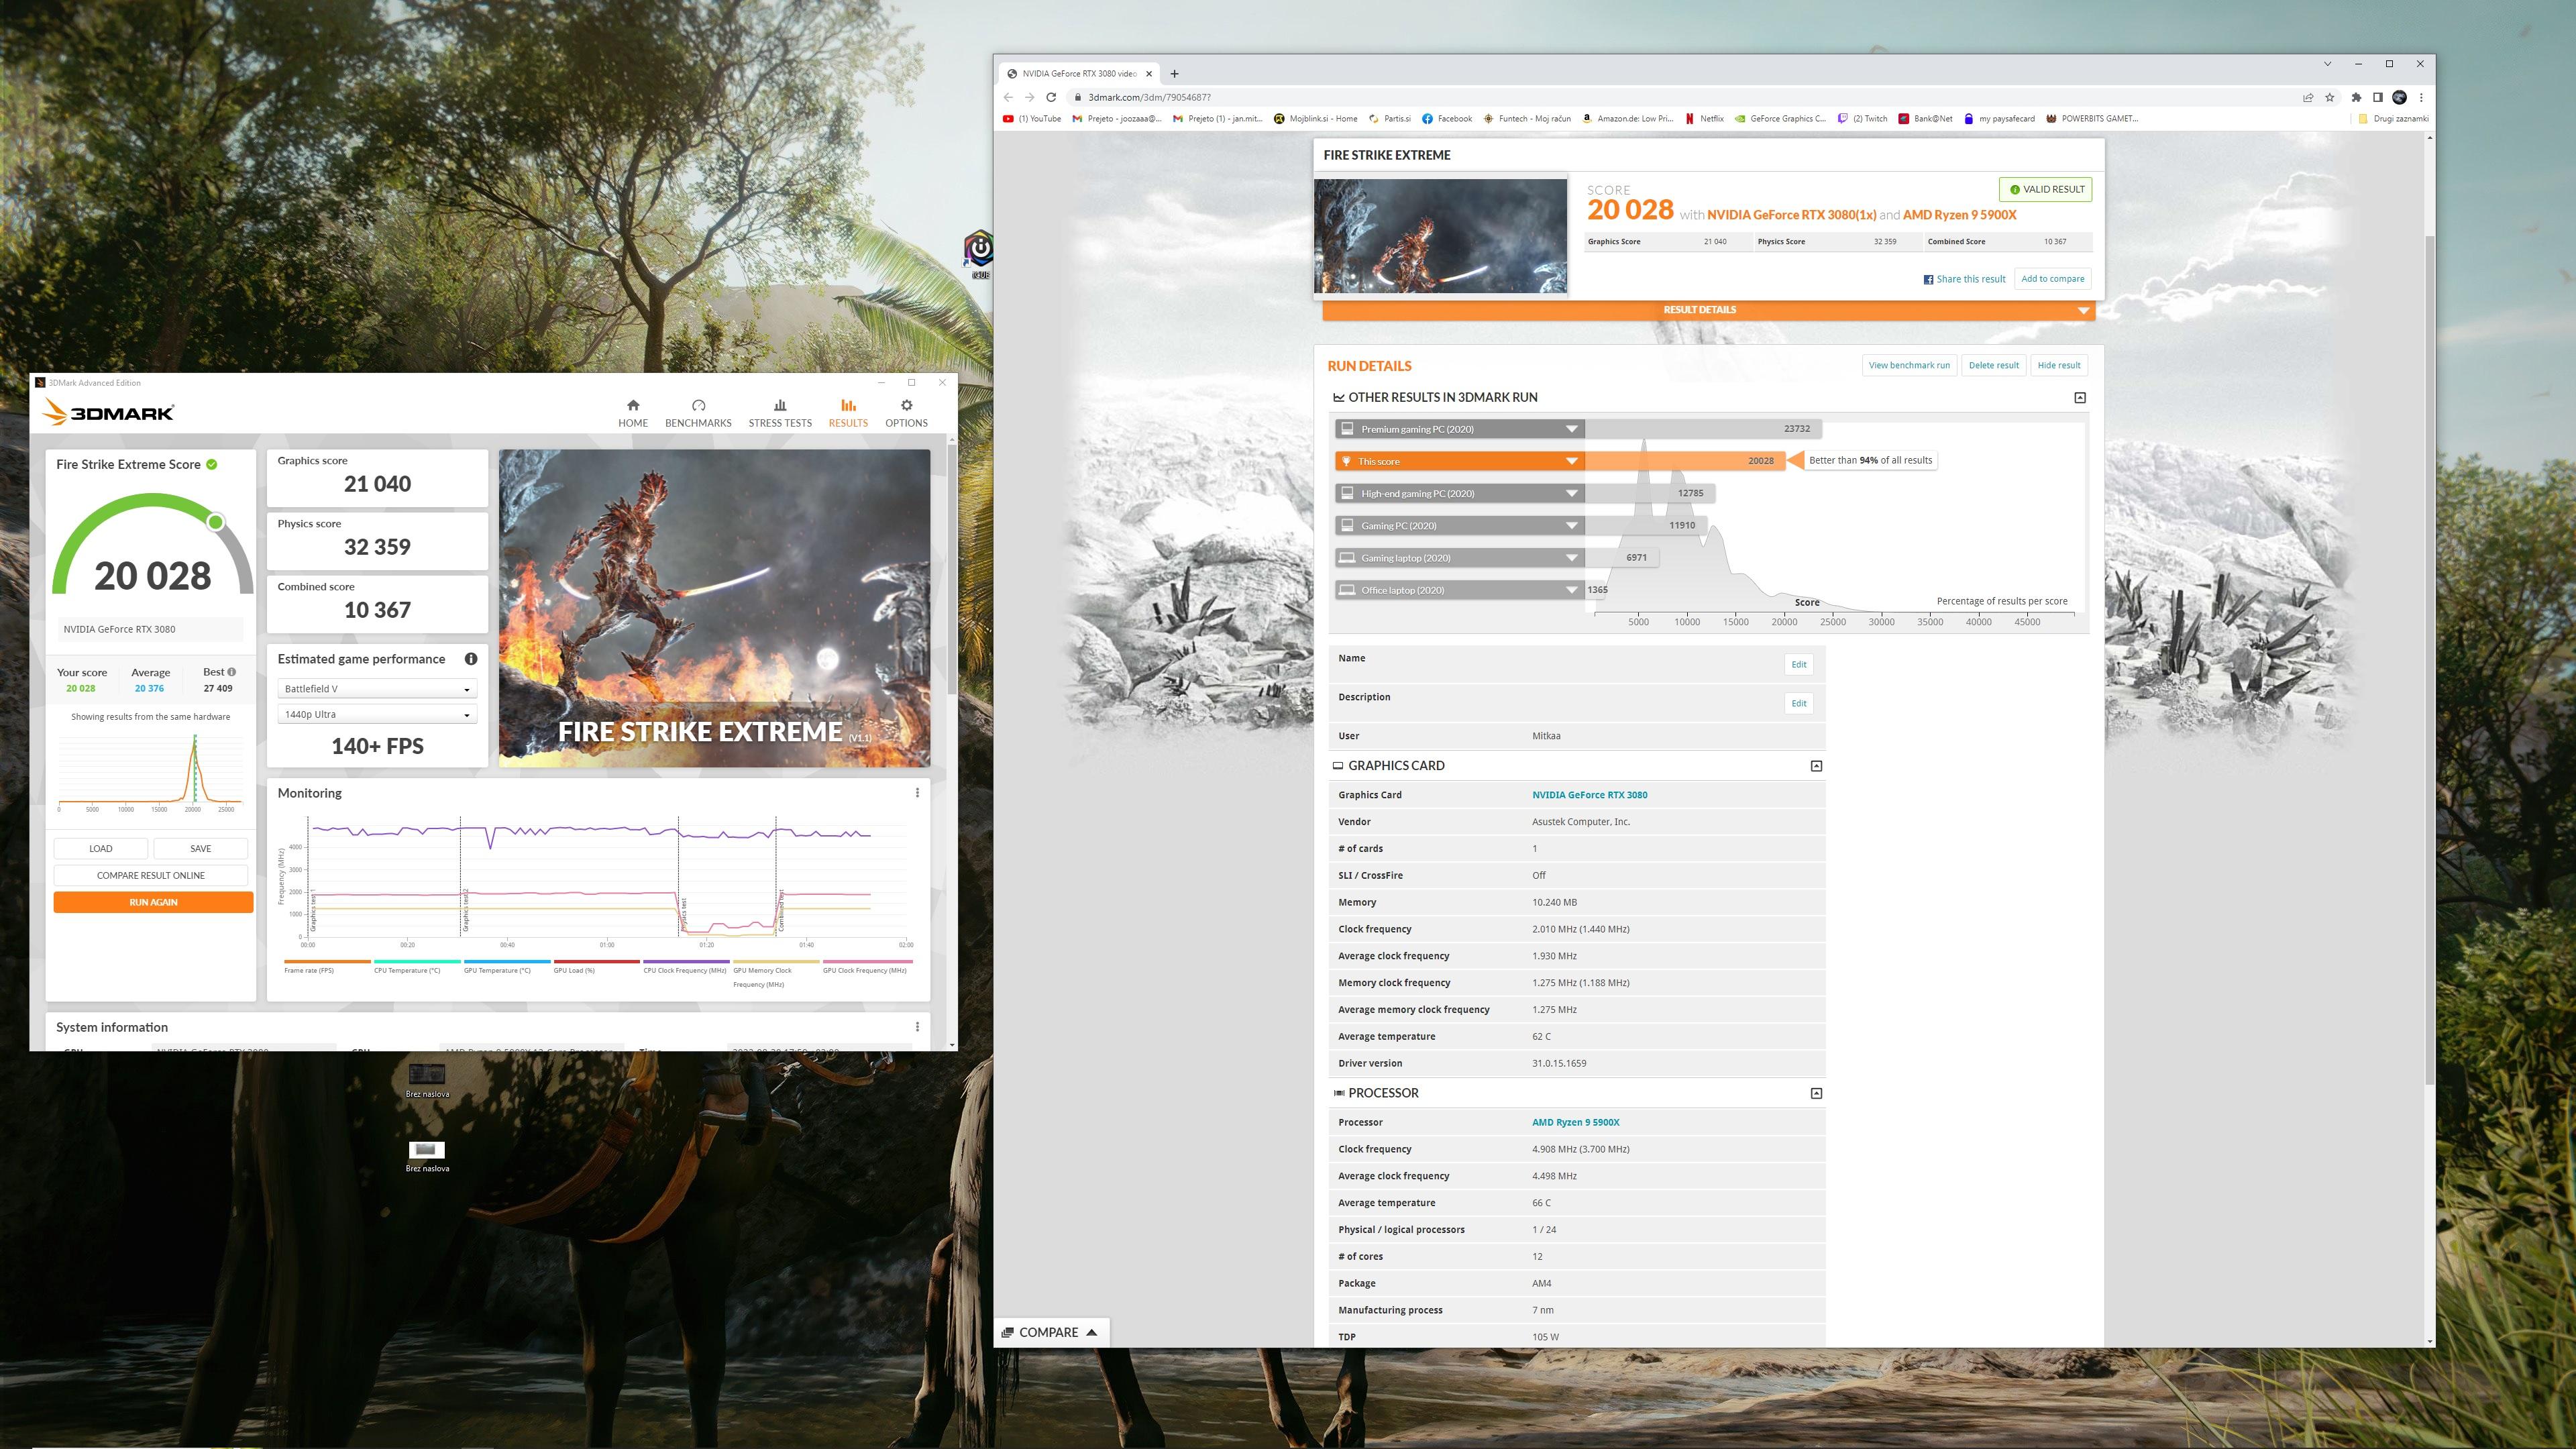Open System information three-dot menu
2576x1449 pixels.
(917, 1027)
